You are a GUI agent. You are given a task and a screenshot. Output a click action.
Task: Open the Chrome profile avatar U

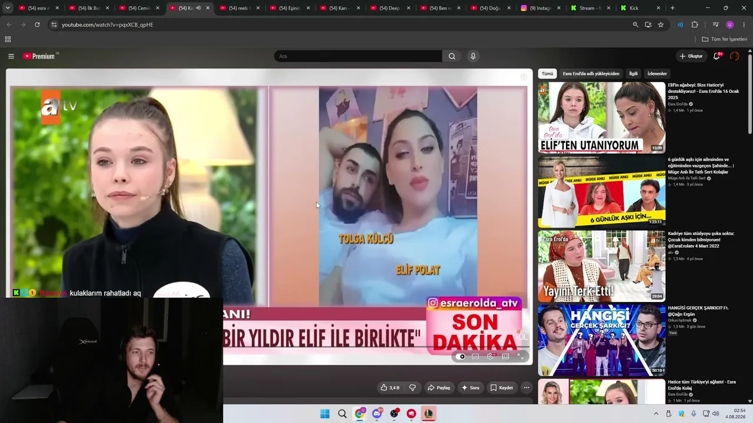coord(729,25)
